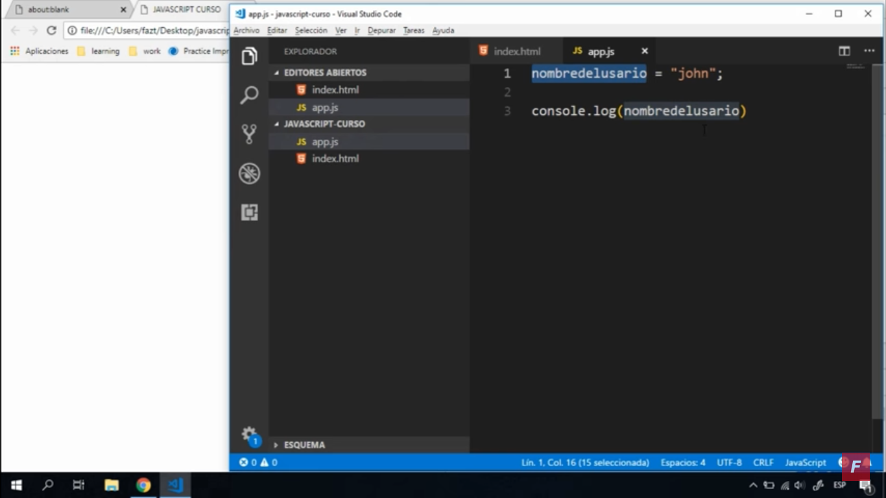886x498 pixels.
Task: Open the Archivo menu
Action: (246, 30)
